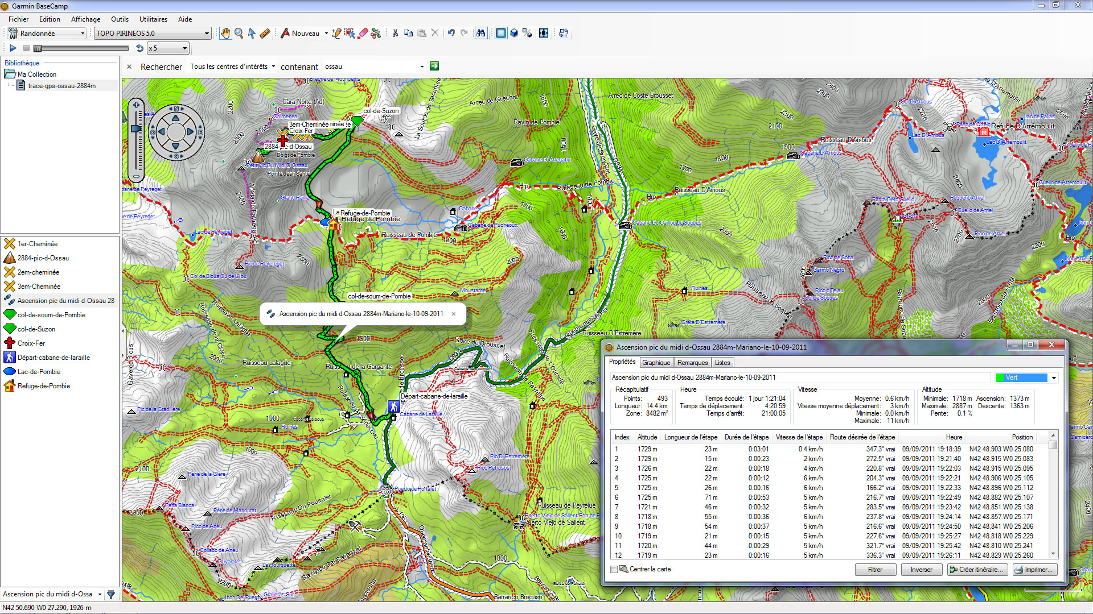Open the Outils menu

point(120,19)
